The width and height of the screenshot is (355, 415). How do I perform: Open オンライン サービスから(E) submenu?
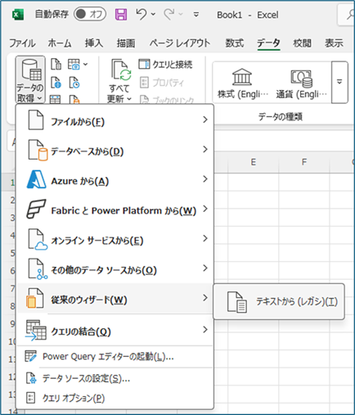coord(115,239)
